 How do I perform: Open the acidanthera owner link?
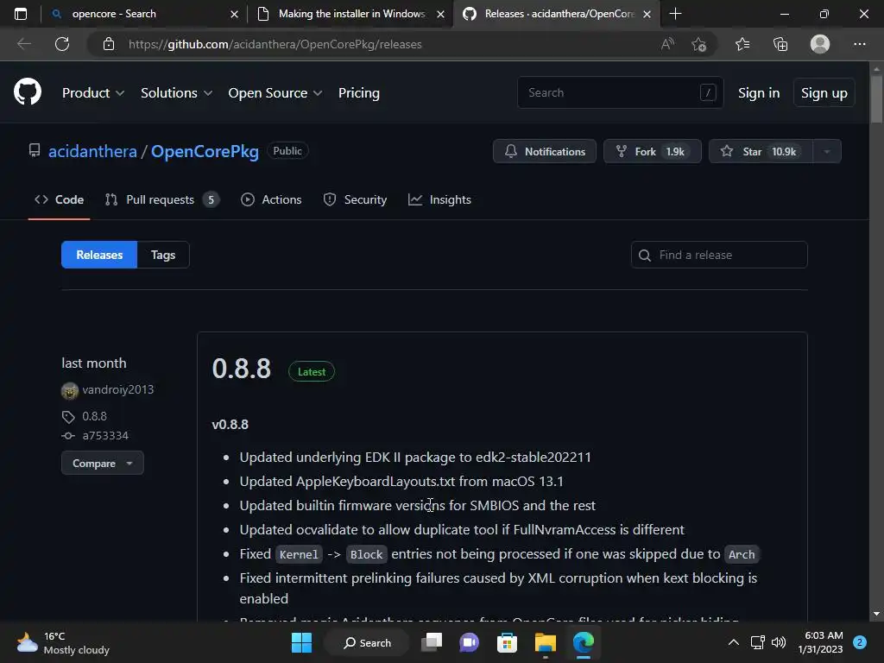(x=92, y=152)
